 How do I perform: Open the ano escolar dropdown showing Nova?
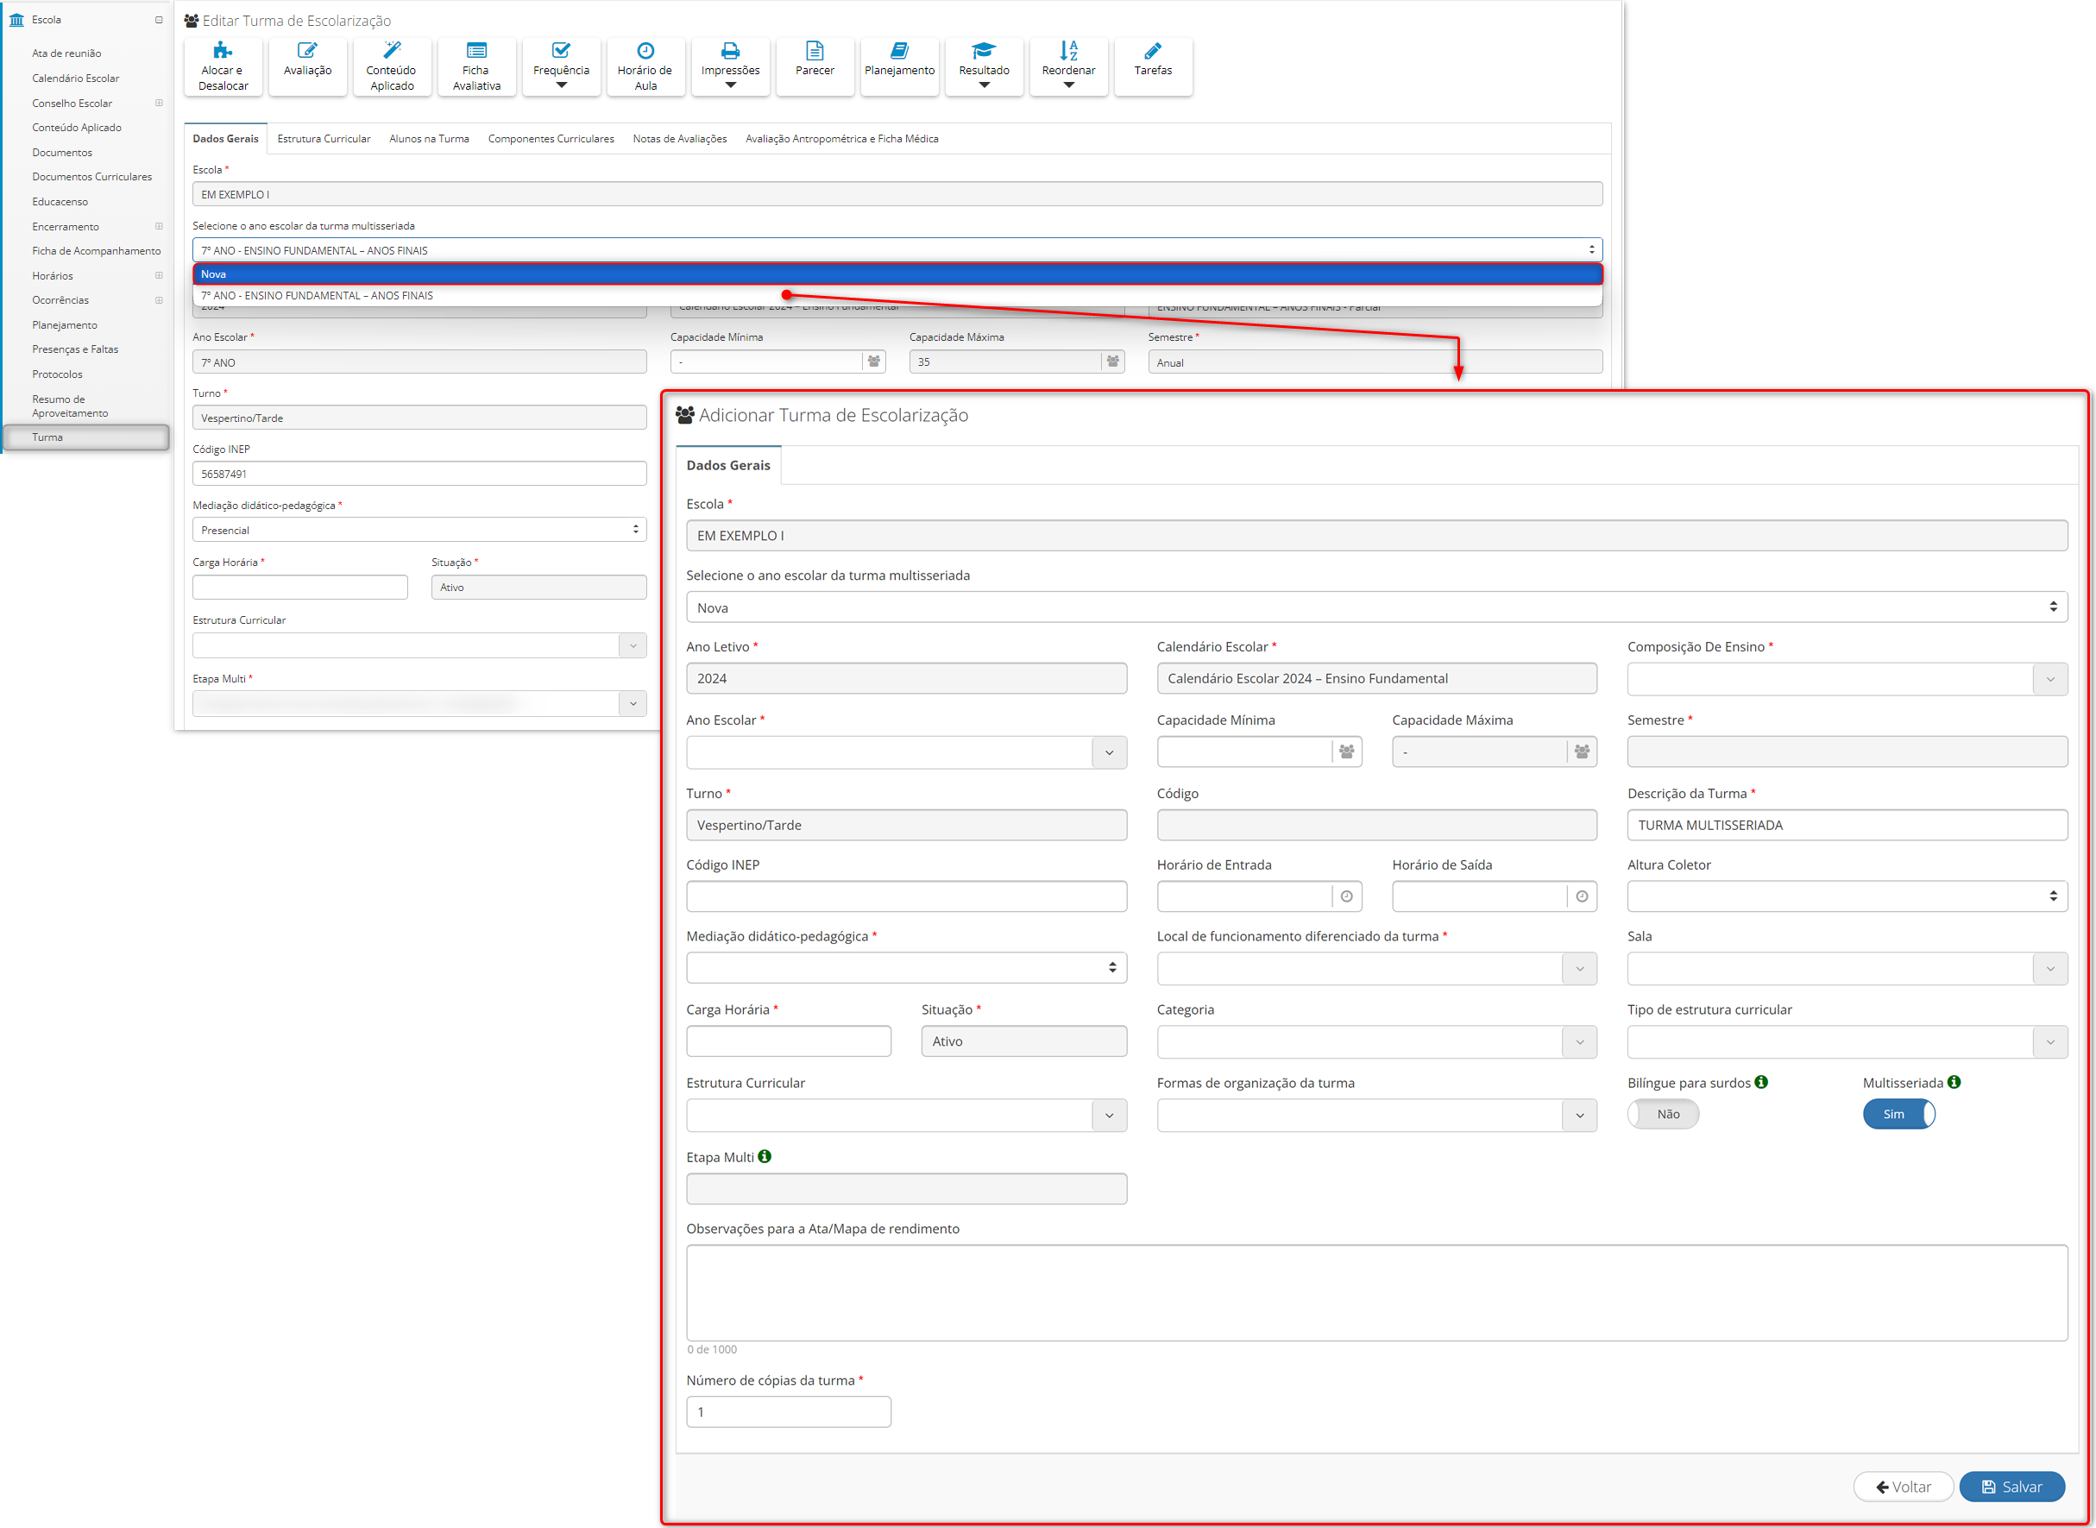1376,607
